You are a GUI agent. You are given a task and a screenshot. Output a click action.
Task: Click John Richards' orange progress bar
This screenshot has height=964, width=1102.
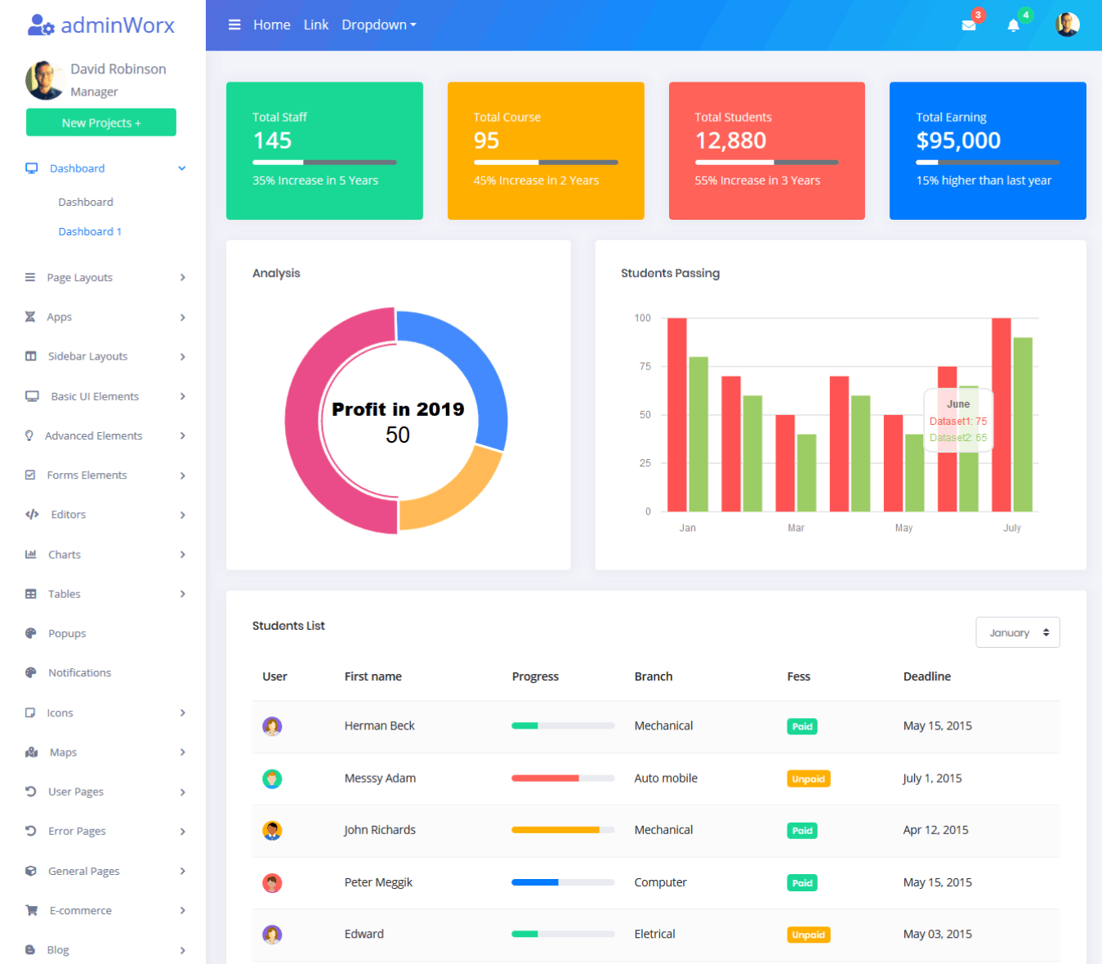pos(555,830)
